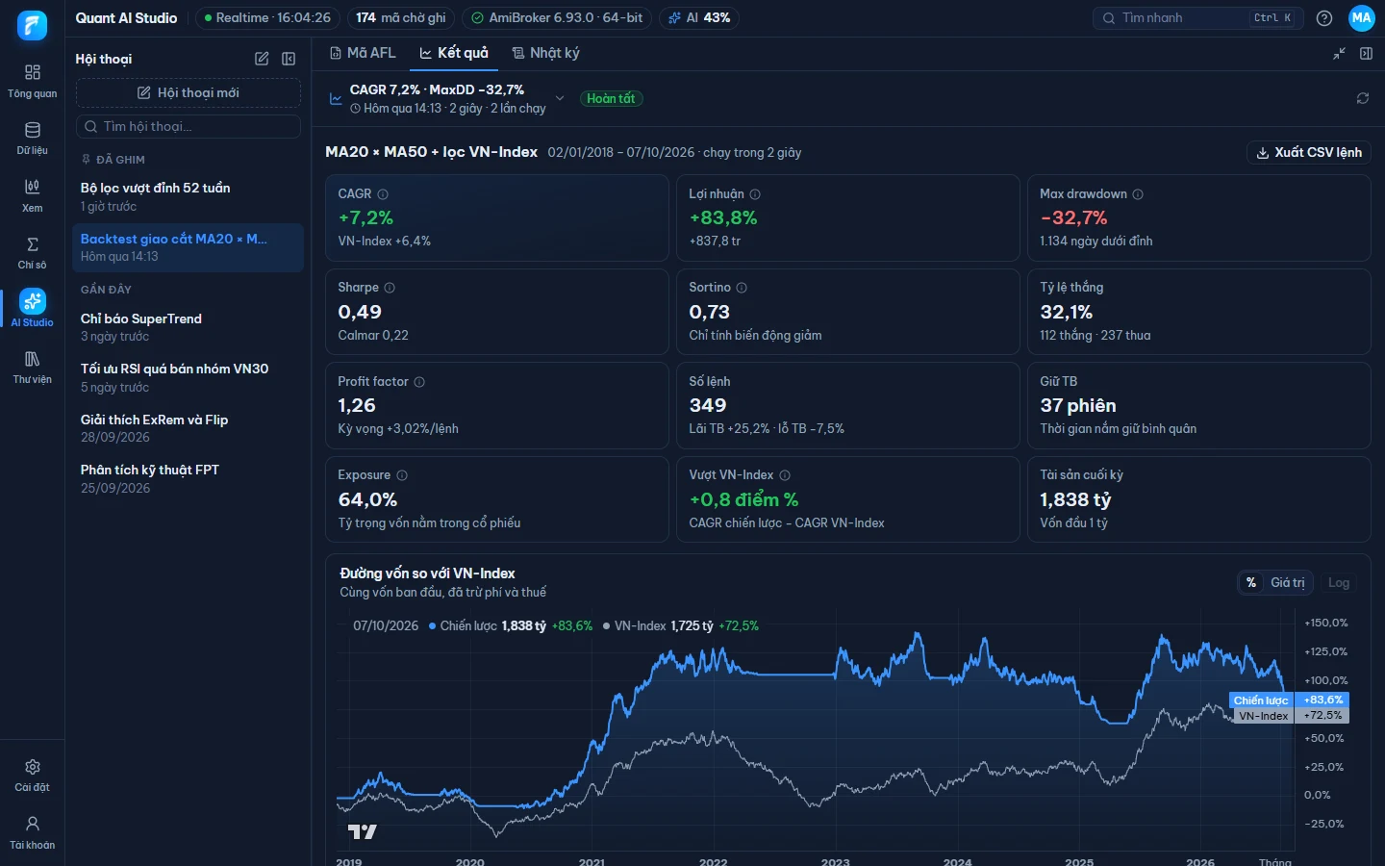Viewport: 1385px width, 866px height.
Task: Open conversation Giải thích ExRem và Flip
Action: point(189,428)
